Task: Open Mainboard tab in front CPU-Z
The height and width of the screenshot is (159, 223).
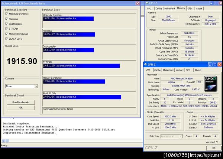Action: pyautogui.click(x=168, y=70)
